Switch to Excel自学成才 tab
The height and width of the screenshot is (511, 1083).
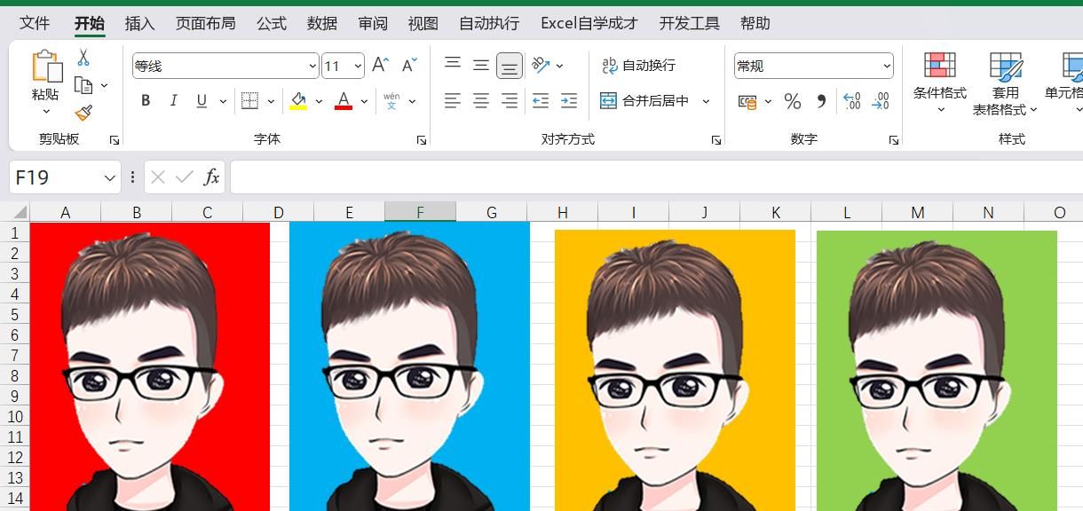point(589,23)
